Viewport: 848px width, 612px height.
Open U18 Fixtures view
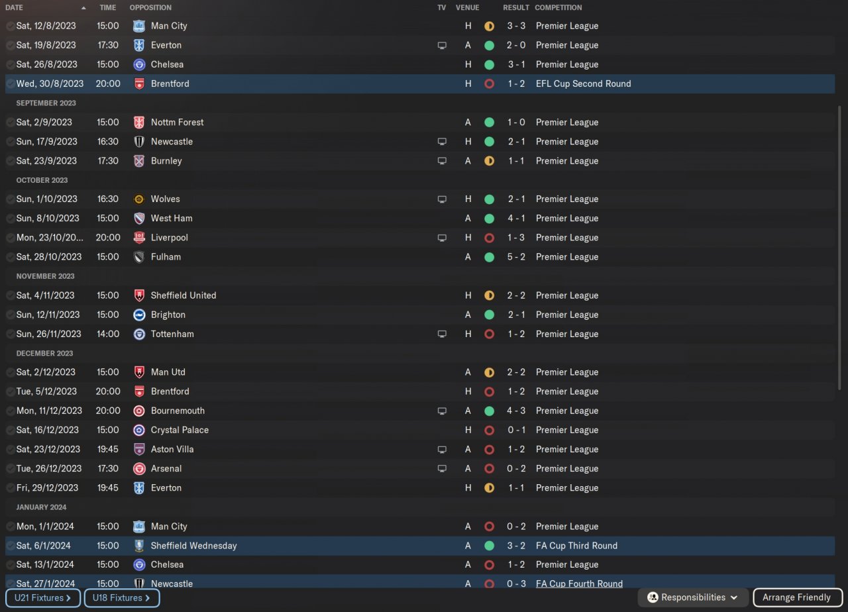(122, 598)
